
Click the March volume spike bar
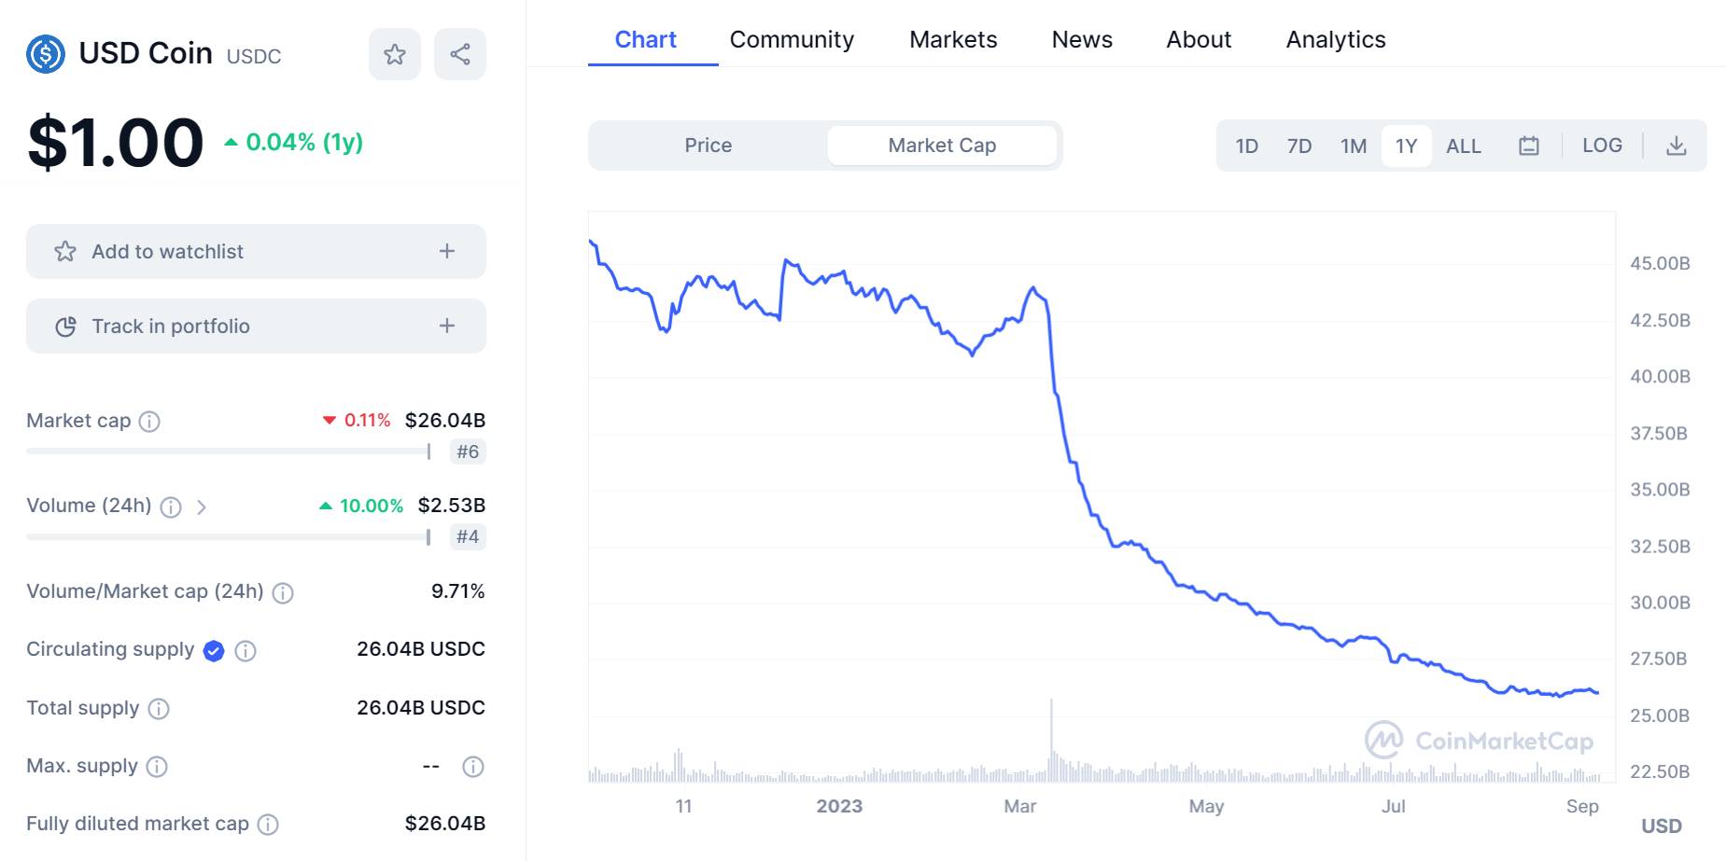coord(1051,739)
